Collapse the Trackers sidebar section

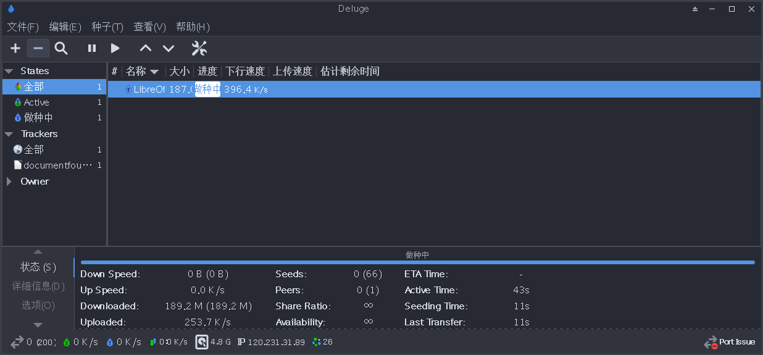pyautogui.click(x=9, y=134)
